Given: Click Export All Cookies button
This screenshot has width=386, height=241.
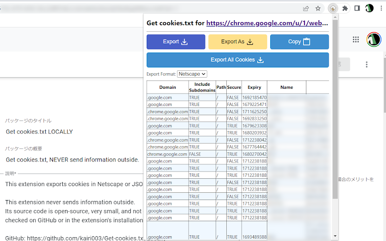Looking at the screenshot, I should [x=237, y=60].
